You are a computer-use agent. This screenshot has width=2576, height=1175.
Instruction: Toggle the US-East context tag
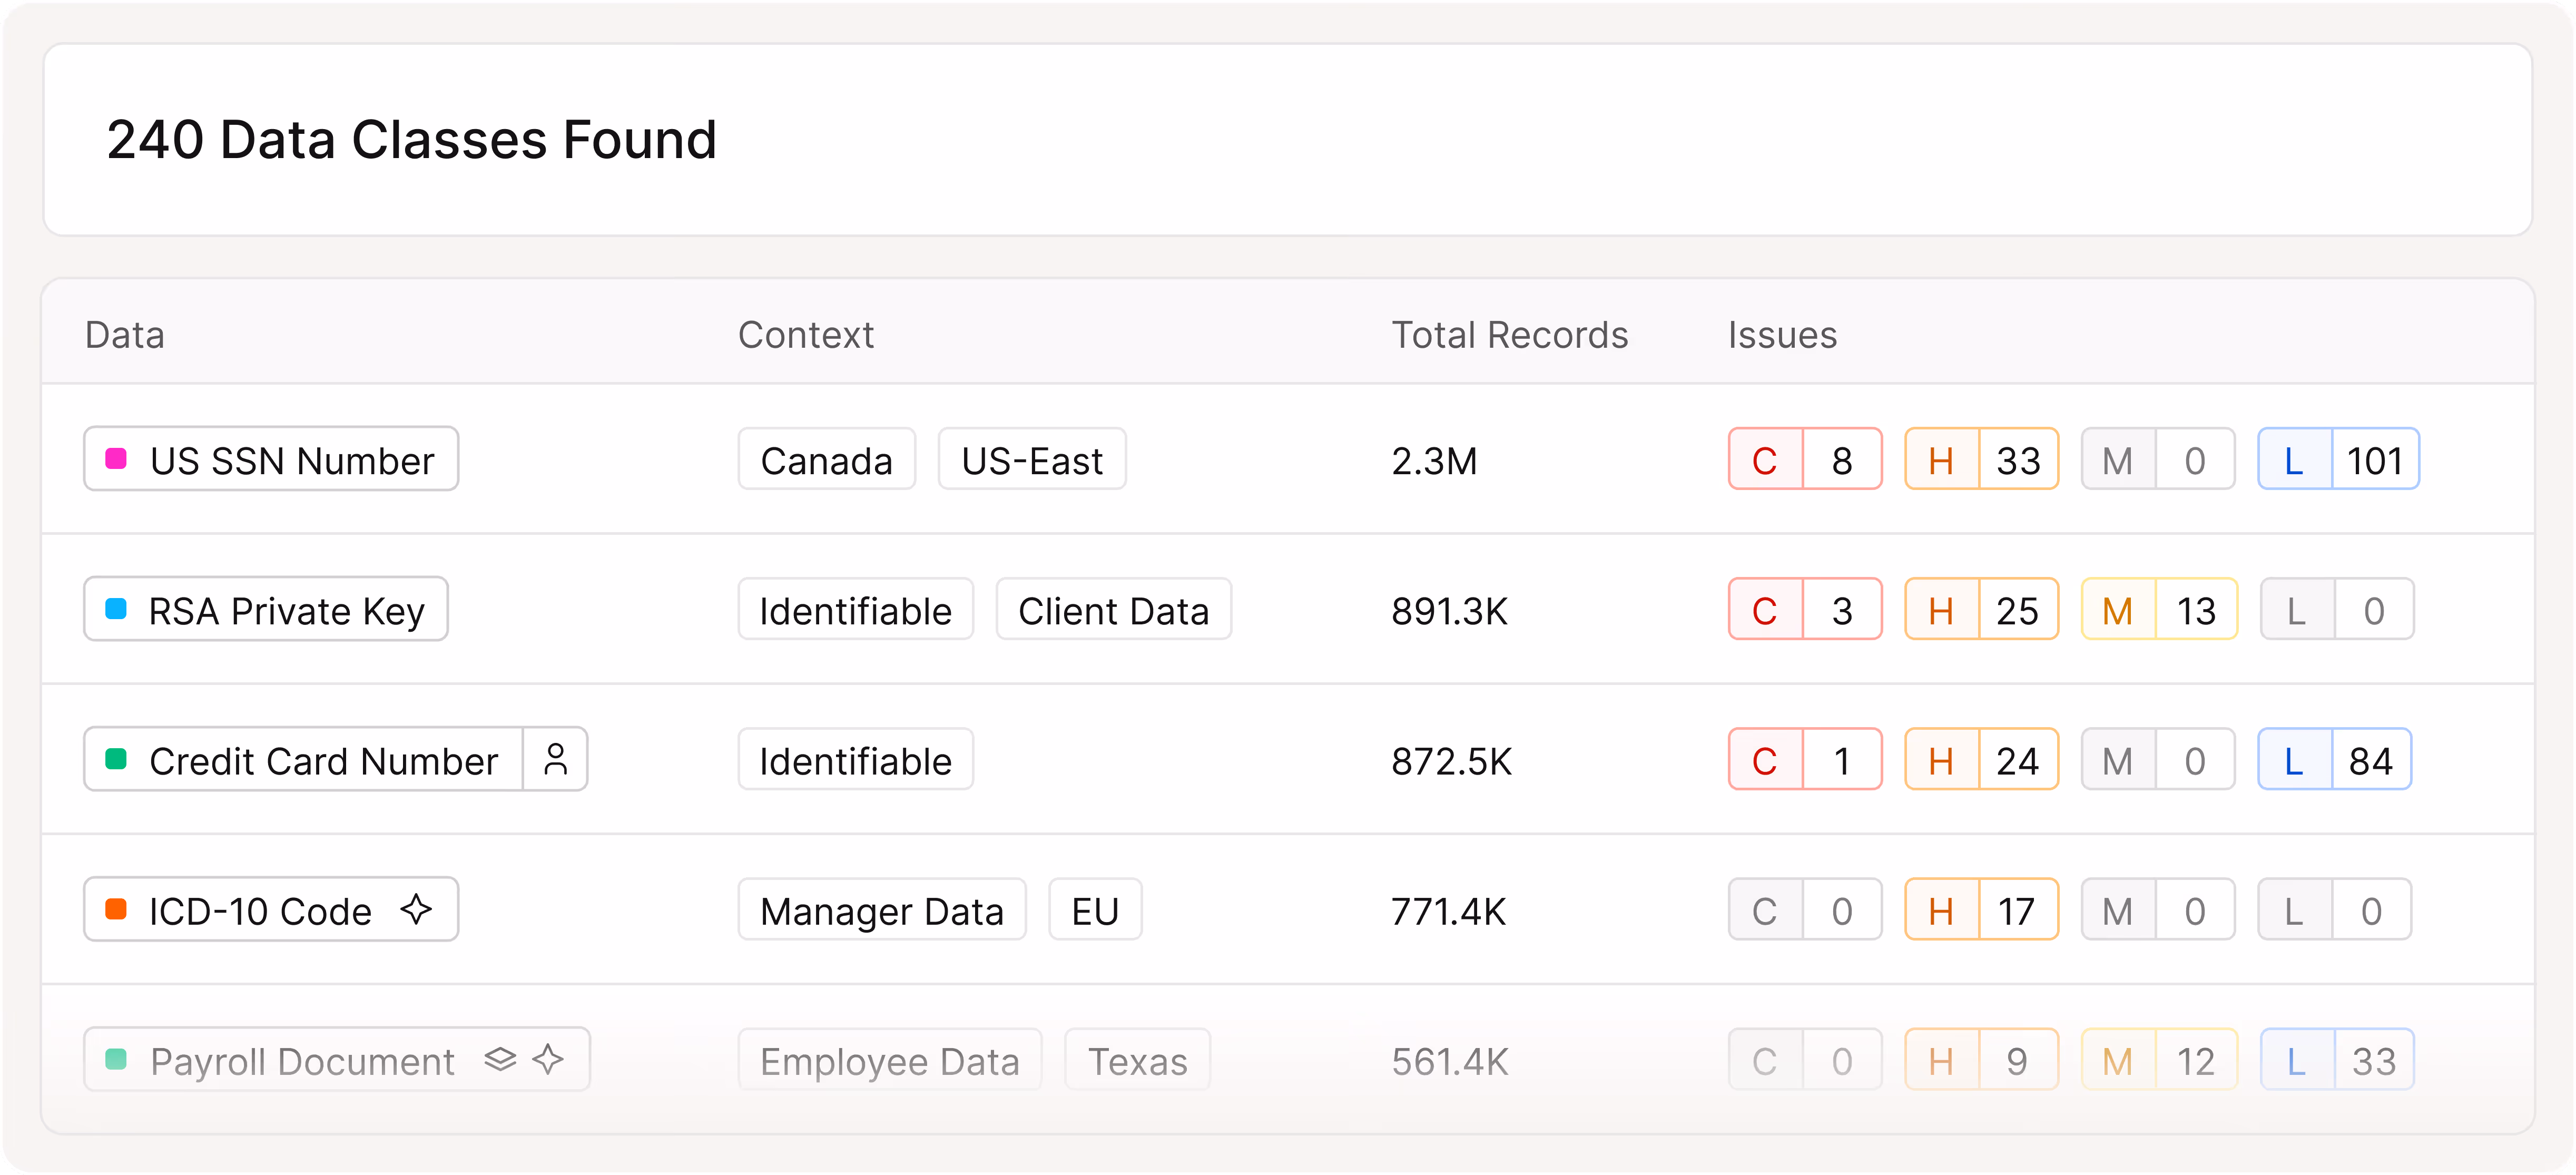pyautogui.click(x=1032, y=460)
